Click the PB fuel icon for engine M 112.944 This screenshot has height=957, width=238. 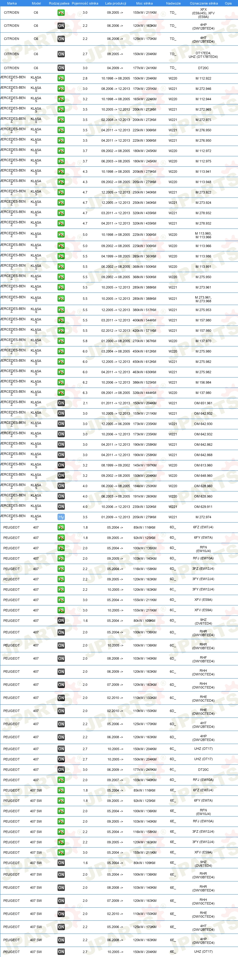coord(61,99)
